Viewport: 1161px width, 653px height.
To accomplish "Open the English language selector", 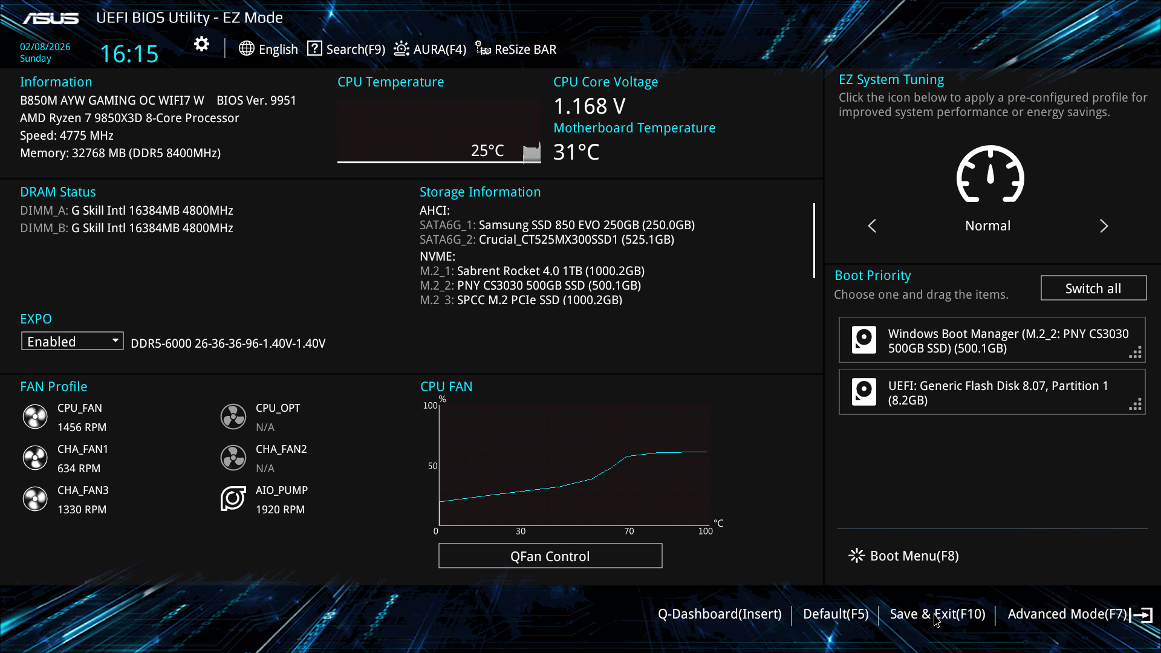I will 268,49.
